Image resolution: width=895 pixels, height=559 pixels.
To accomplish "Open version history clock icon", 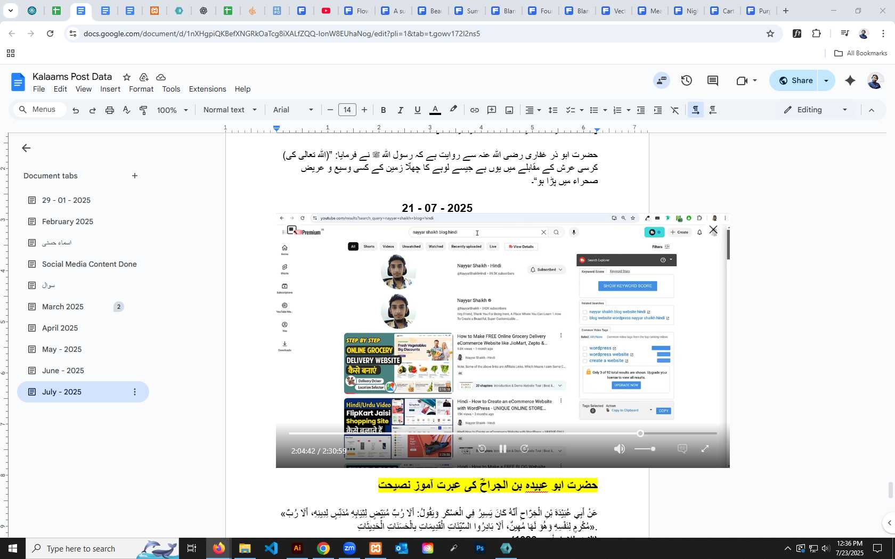I will click(x=687, y=81).
